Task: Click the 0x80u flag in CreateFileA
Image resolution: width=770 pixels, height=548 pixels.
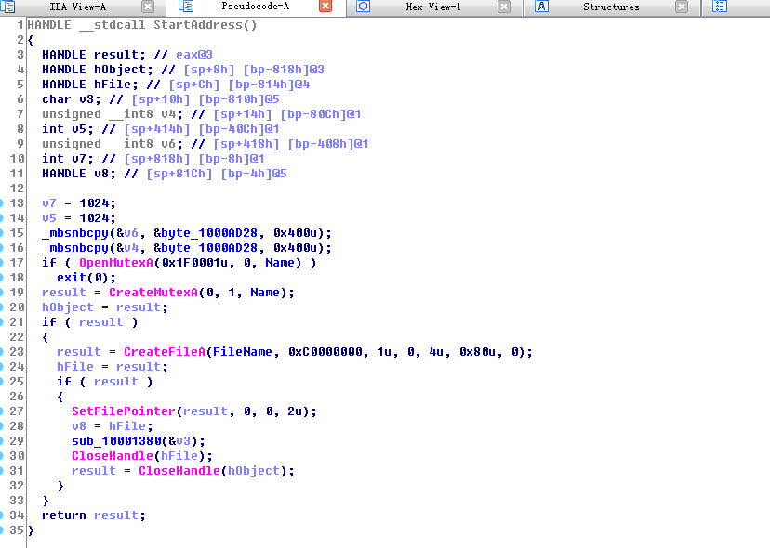Action: click(x=477, y=352)
